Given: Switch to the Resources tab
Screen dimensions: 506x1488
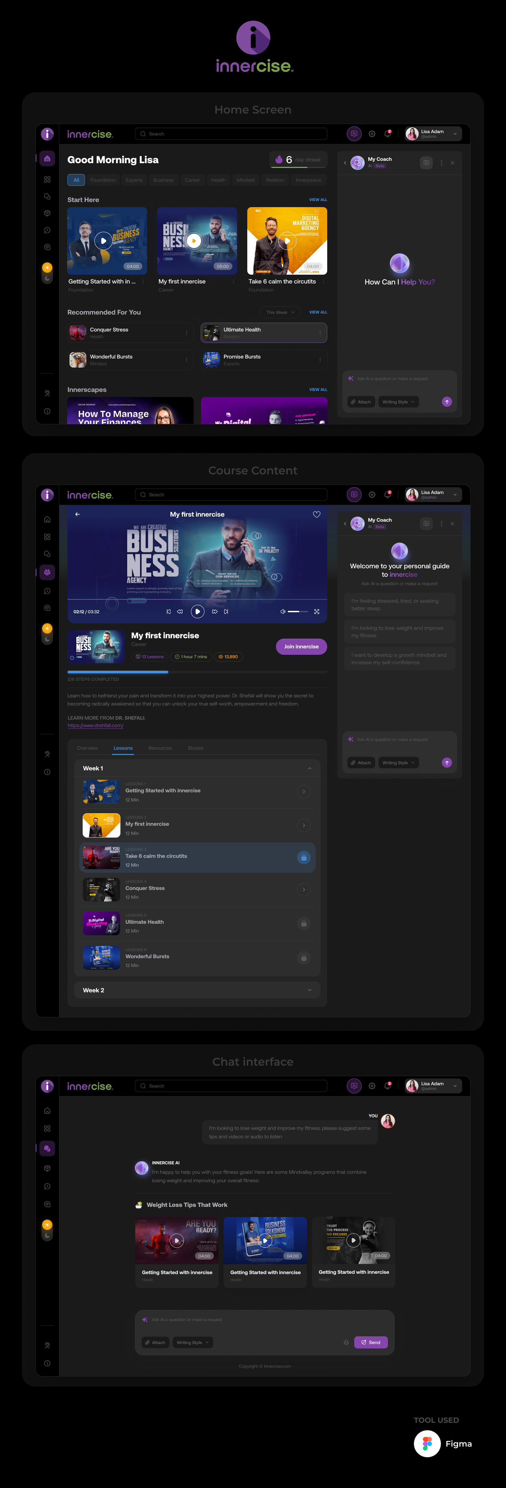Looking at the screenshot, I should pyautogui.click(x=160, y=748).
